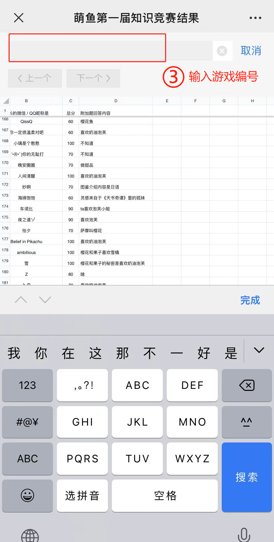Image resolution: width=274 pixels, height=542 pixels.
Task: Jump to the previous field with the up arrow
Action: tap(21, 300)
